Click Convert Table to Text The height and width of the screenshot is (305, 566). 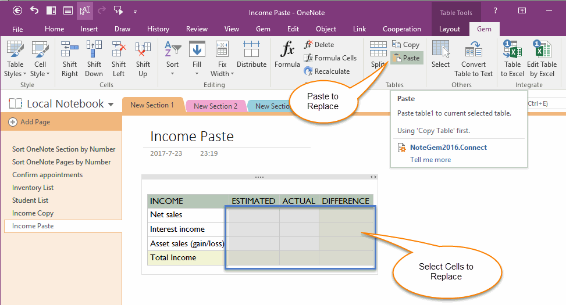coord(474,59)
